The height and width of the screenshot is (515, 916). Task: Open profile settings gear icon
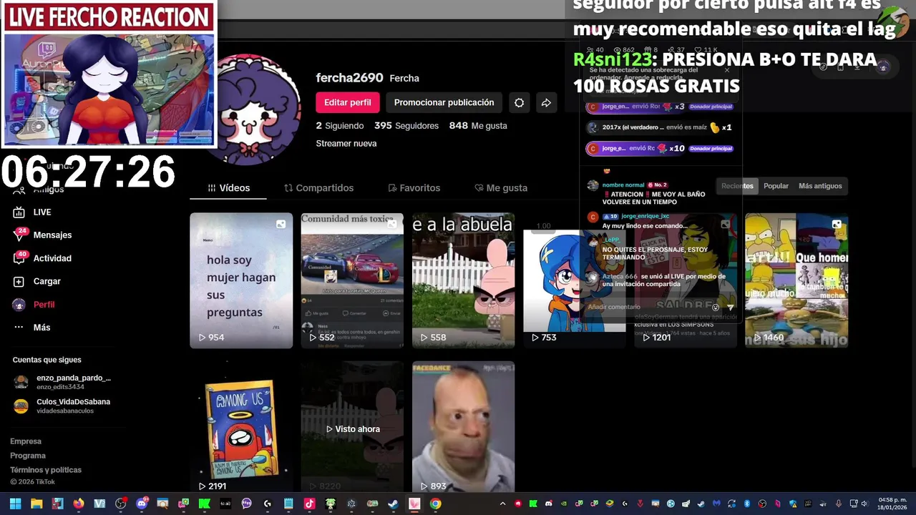tap(519, 102)
